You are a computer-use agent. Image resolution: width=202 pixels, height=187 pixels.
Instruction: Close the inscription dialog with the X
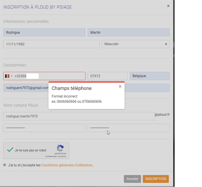coord(168,6)
